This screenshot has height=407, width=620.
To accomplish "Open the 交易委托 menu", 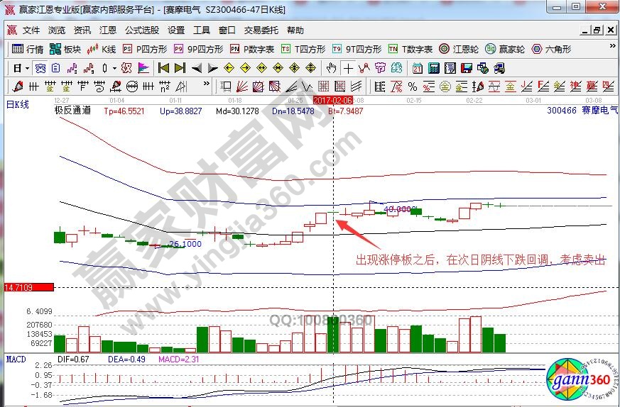I will pos(261,30).
